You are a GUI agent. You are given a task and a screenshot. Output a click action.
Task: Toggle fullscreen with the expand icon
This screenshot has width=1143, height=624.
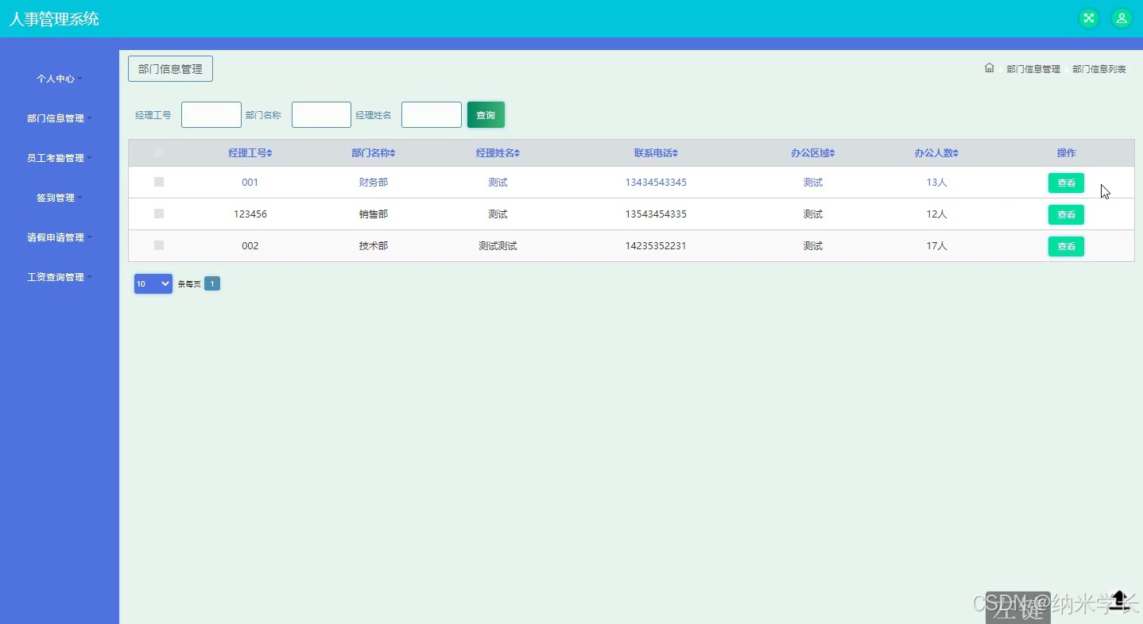1088,18
